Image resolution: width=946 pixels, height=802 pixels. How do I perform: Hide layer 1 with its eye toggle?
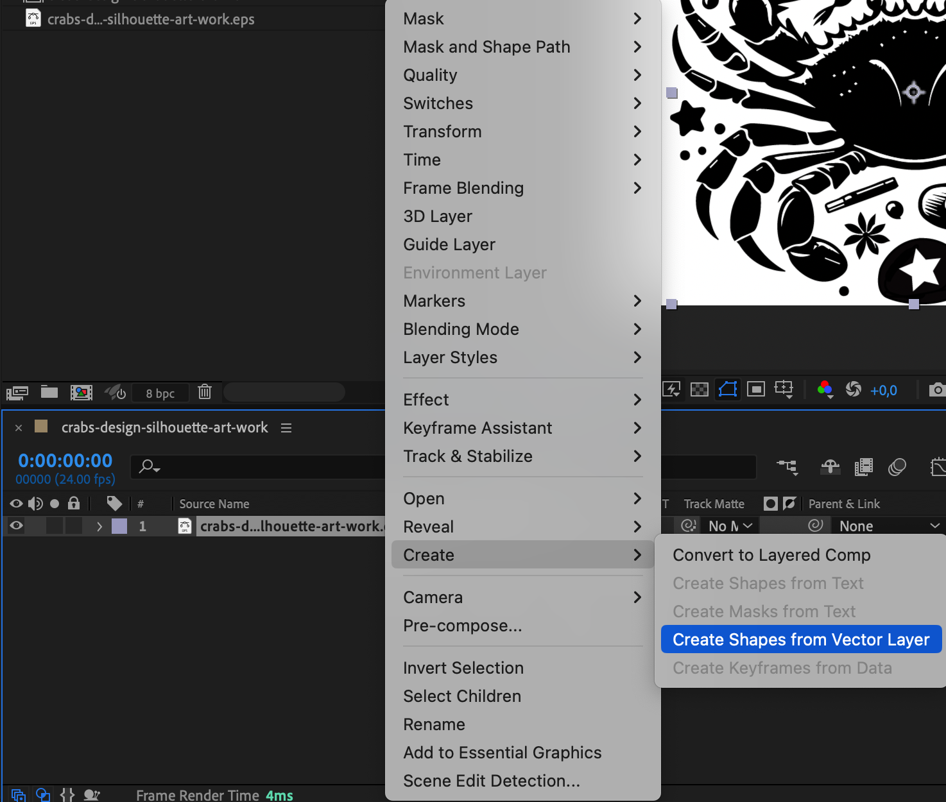[16, 526]
